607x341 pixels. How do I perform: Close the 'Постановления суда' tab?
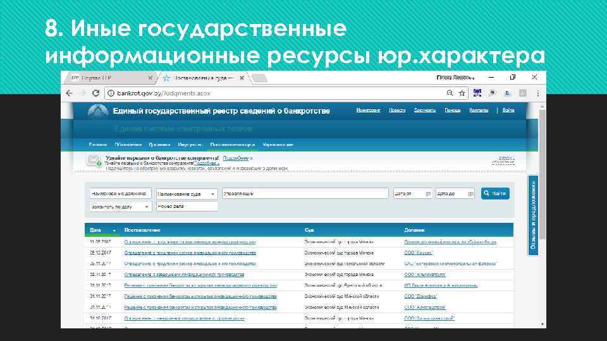point(242,78)
